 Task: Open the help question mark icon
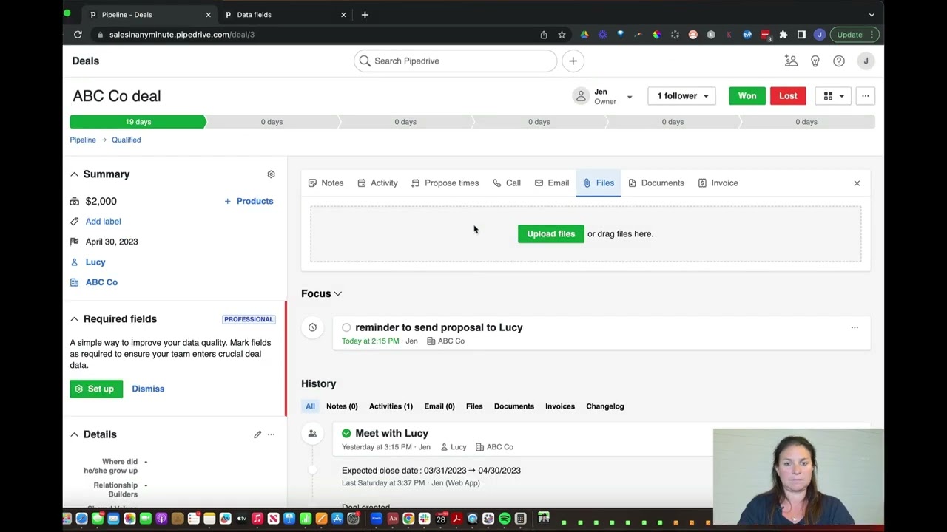point(839,61)
